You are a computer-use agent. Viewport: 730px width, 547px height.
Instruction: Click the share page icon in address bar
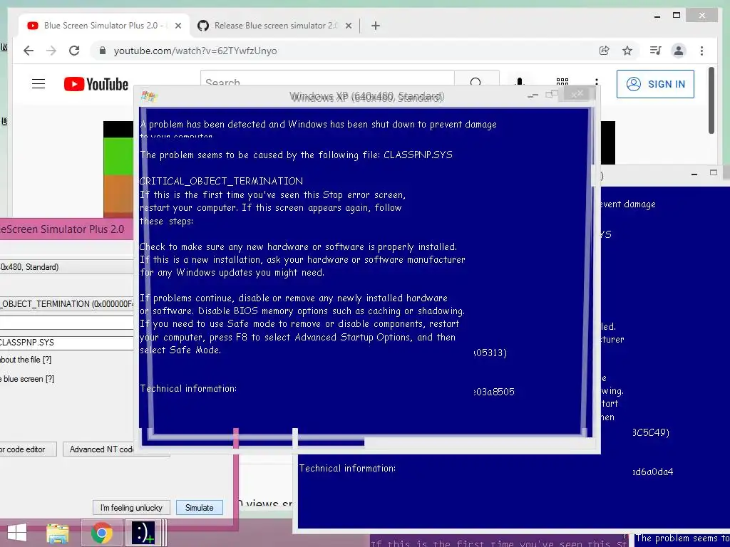click(x=605, y=51)
